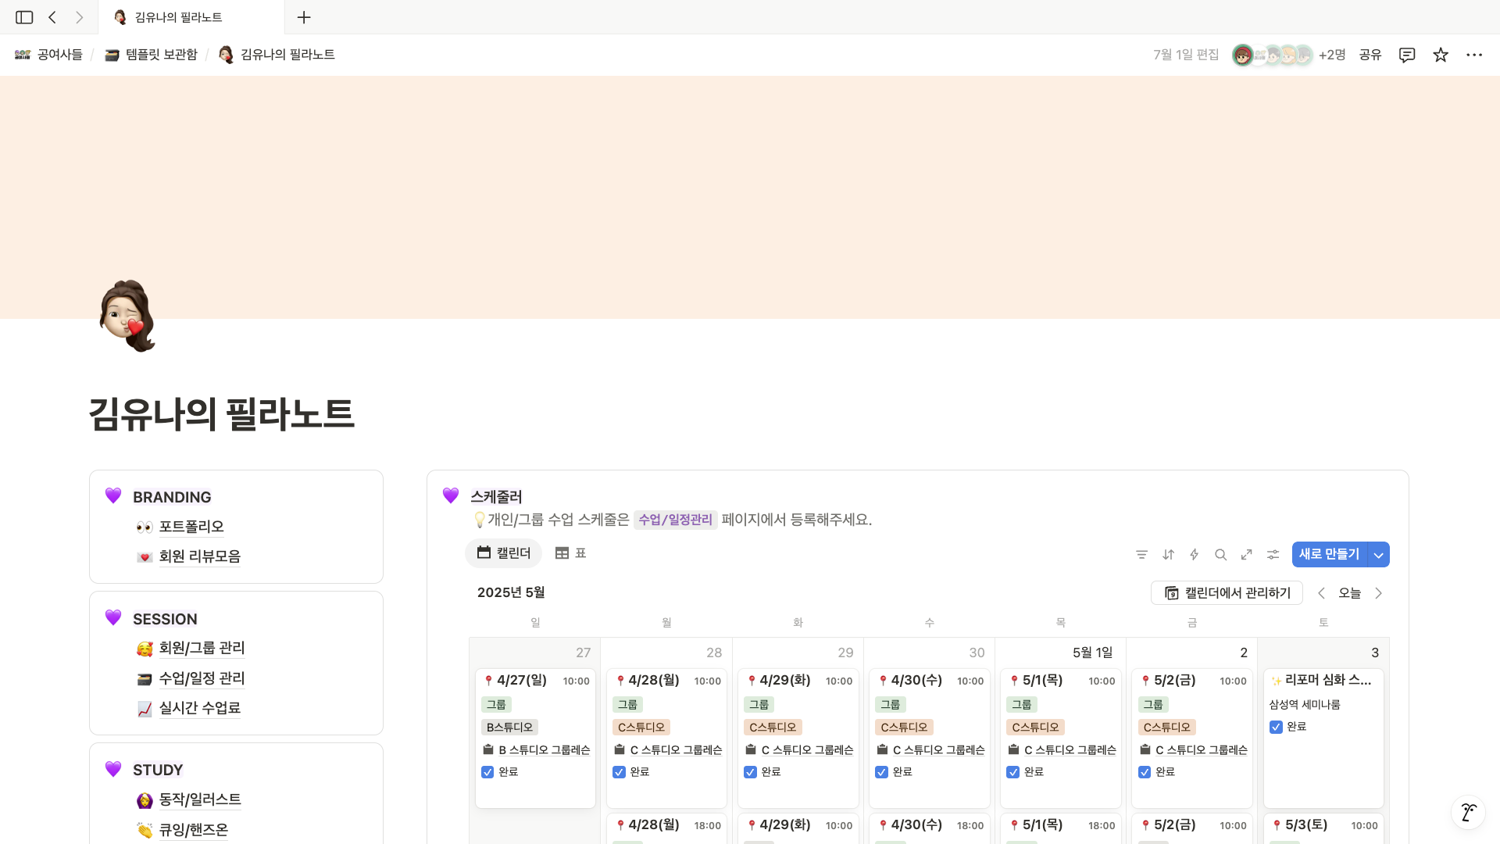Click the sort icon above the calendar

click(1168, 555)
